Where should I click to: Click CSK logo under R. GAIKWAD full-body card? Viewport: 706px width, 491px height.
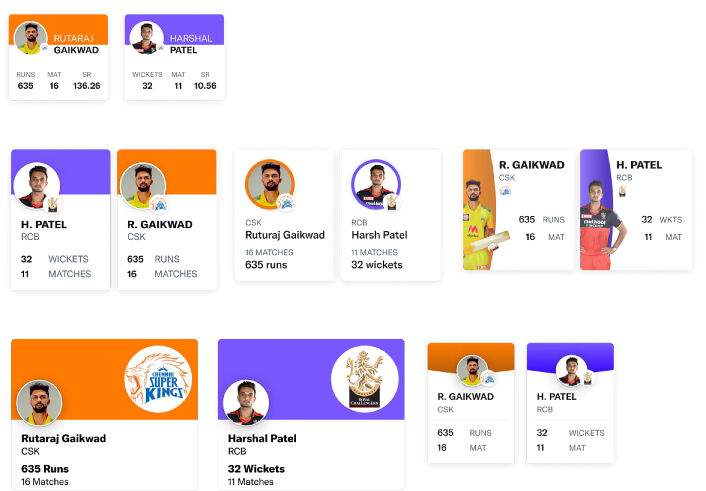(x=505, y=191)
